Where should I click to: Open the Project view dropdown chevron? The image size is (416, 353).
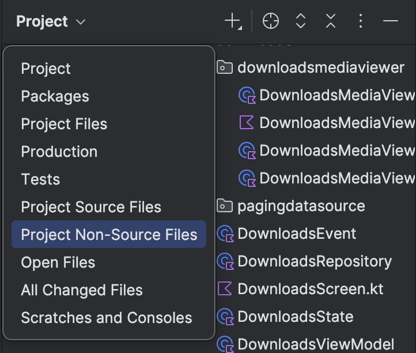click(x=81, y=22)
